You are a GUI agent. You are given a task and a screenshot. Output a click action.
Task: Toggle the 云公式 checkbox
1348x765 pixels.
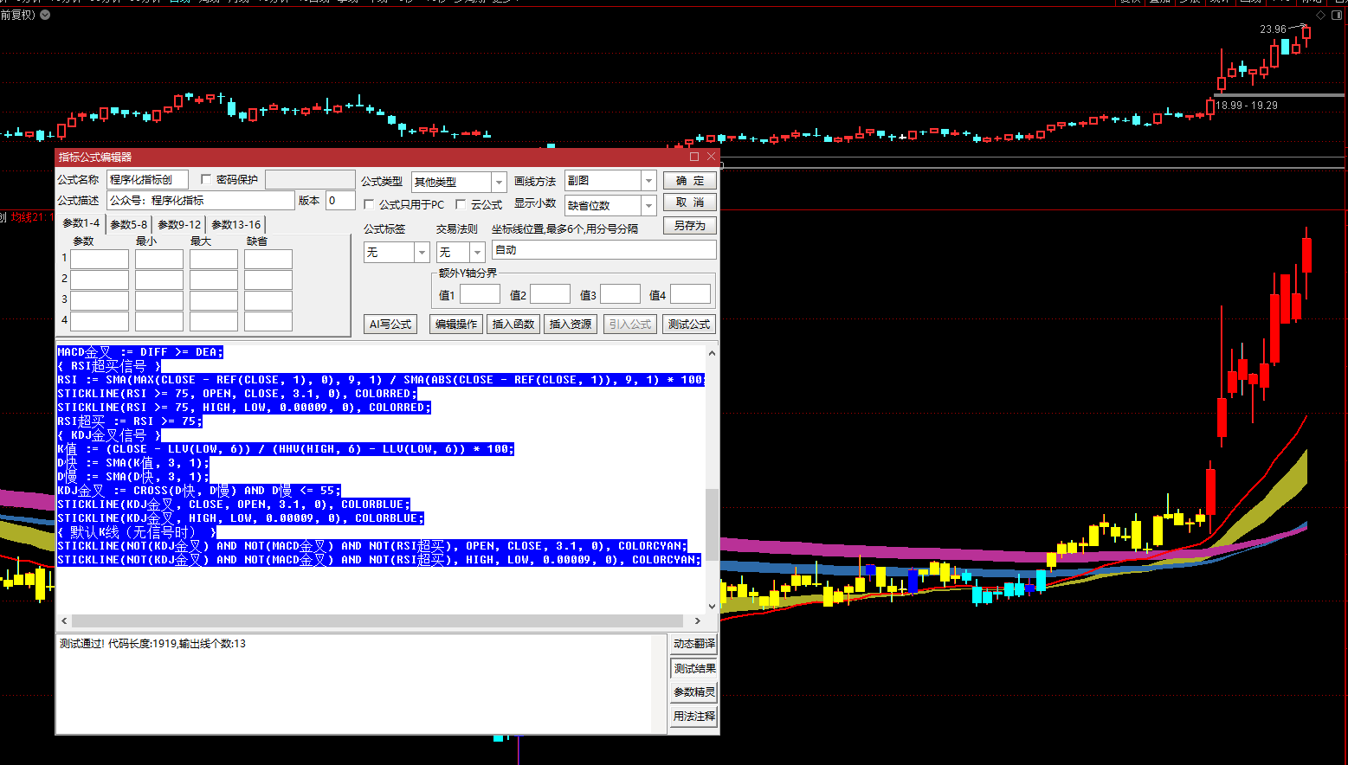pyautogui.click(x=461, y=205)
